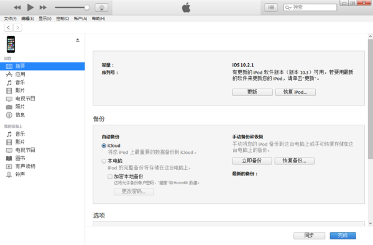Click the 立即备份 button
This screenshot has height=245, width=373.
pos(252,161)
